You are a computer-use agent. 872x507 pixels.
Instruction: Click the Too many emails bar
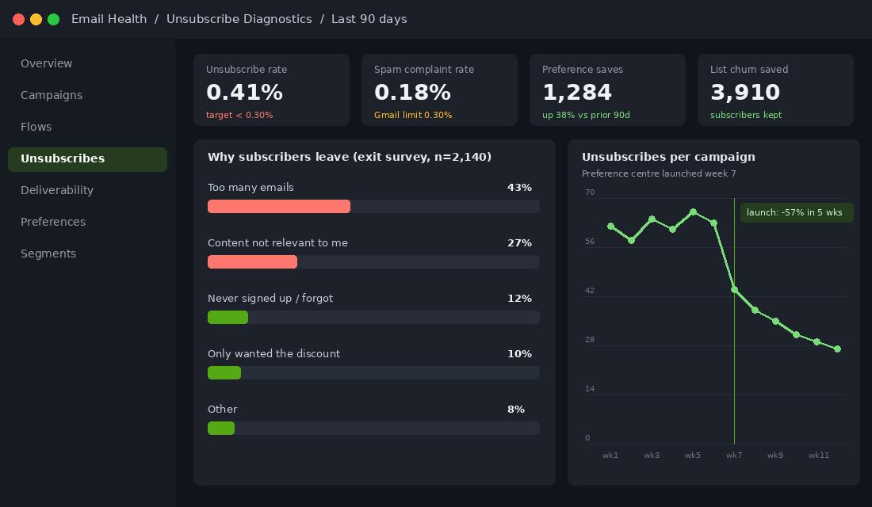pos(373,206)
